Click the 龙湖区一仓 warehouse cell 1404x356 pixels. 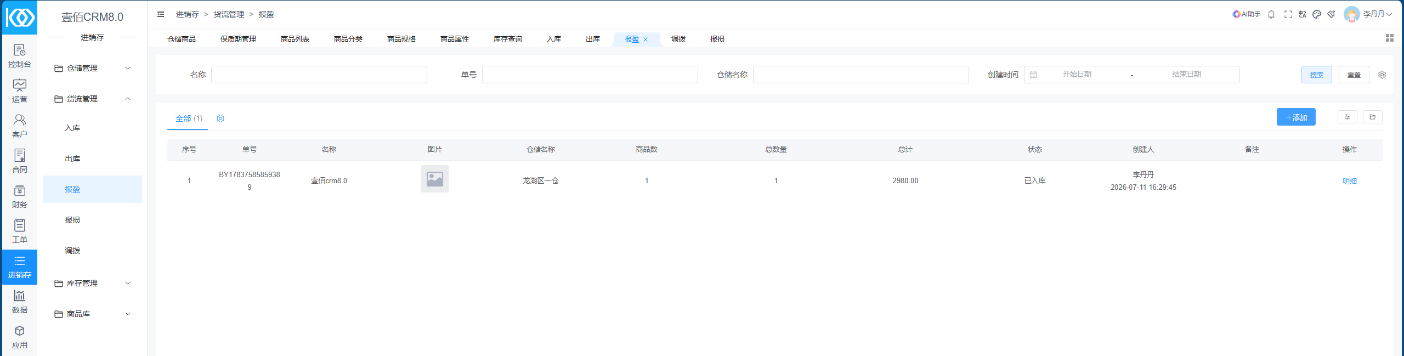[541, 181]
